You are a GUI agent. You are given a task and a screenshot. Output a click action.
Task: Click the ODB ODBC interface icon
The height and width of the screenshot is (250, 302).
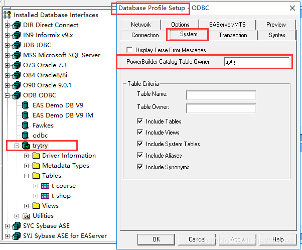(17, 95)
